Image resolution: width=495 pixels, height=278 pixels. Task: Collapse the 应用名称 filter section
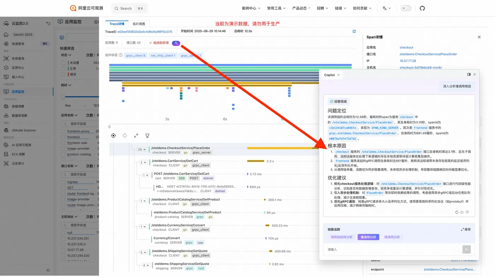pyautogui.click(x=69, y=115)
